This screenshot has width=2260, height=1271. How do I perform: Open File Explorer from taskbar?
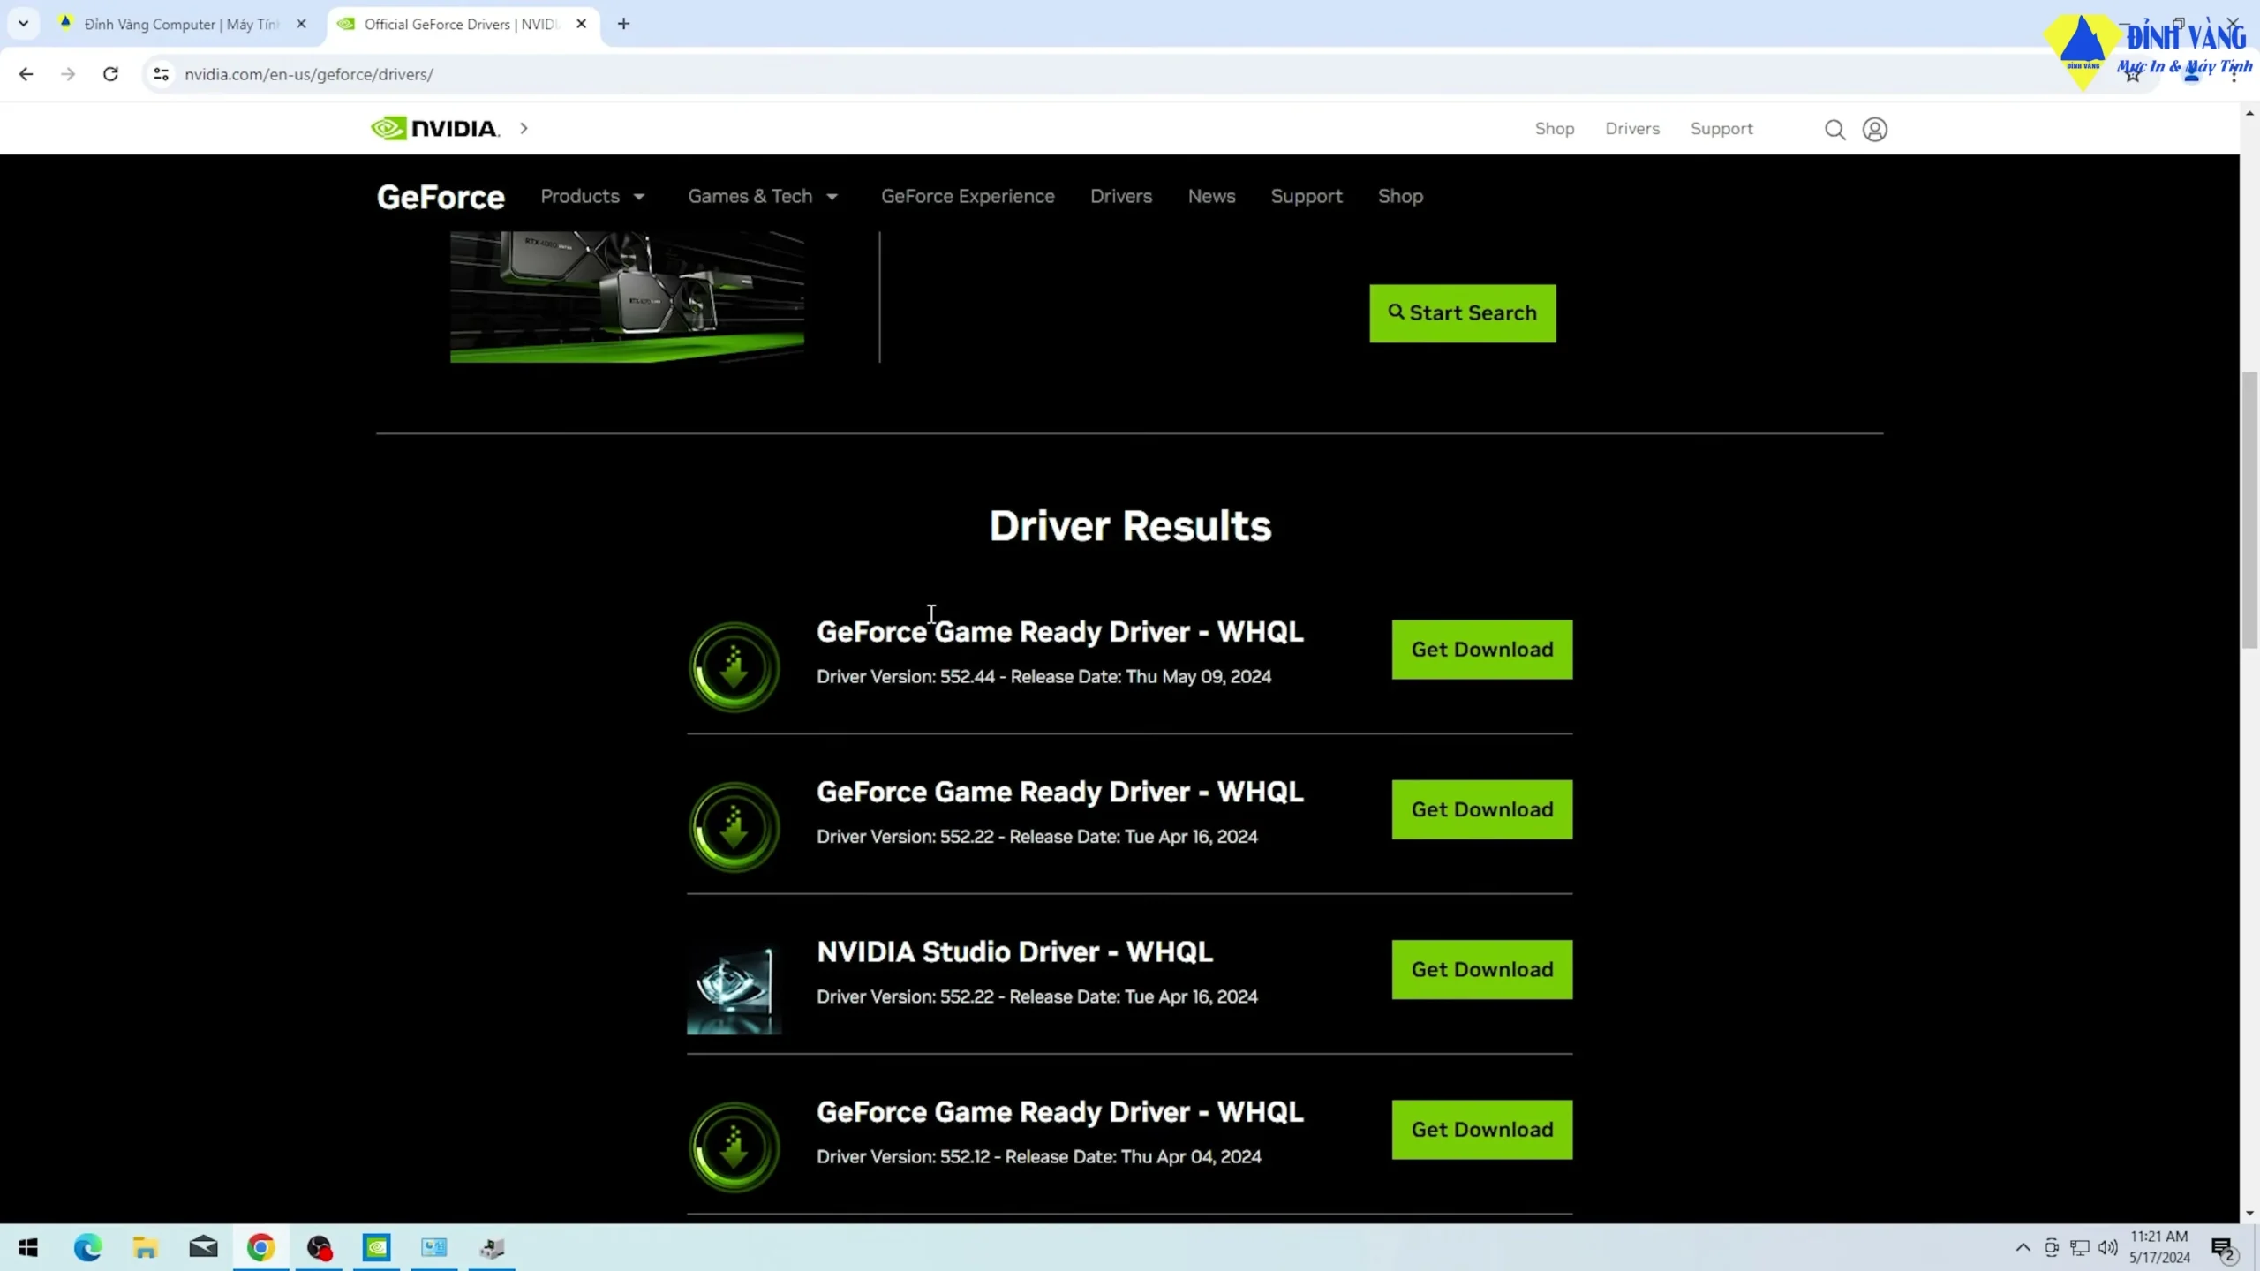[x=146, y=1247]
